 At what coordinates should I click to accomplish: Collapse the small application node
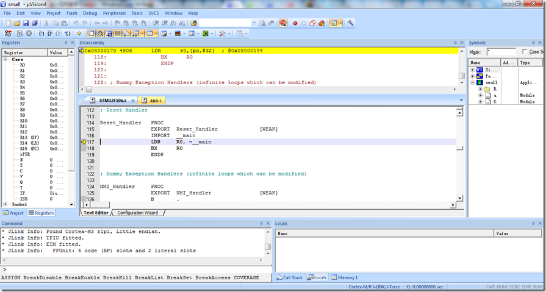[x=472, y=82]
